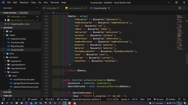Open the Search view icon

point(9,99)
